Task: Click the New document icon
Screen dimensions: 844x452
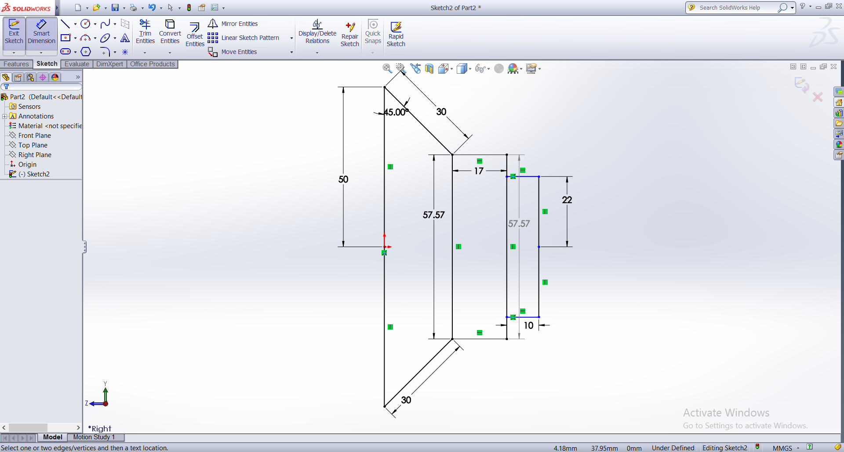Action: [x=78, y=7]
